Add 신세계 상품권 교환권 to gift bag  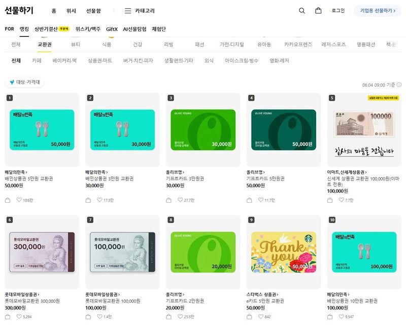(330, 200)
